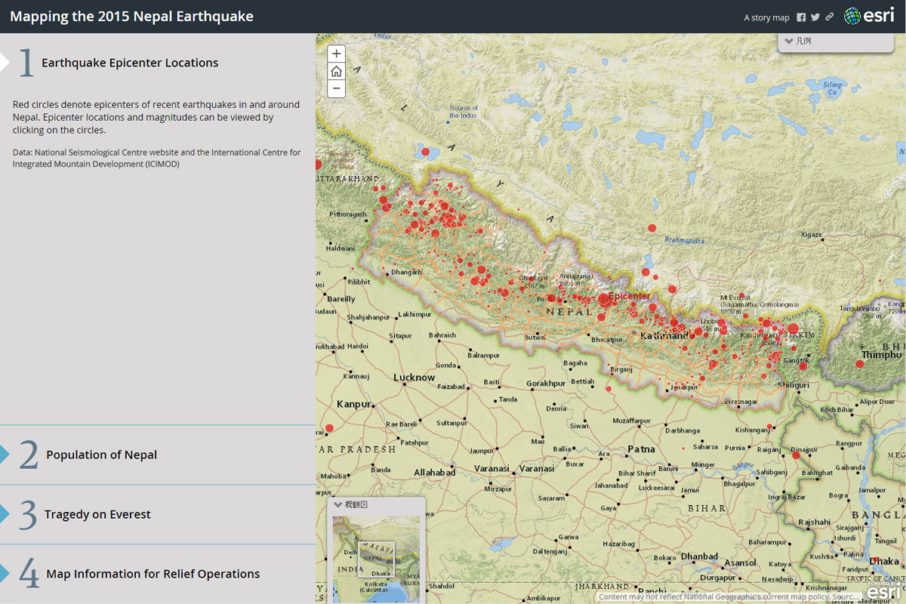Open Tragedy on Everest section
Viewport: 906px width, 604px height.
click(97, 514)
